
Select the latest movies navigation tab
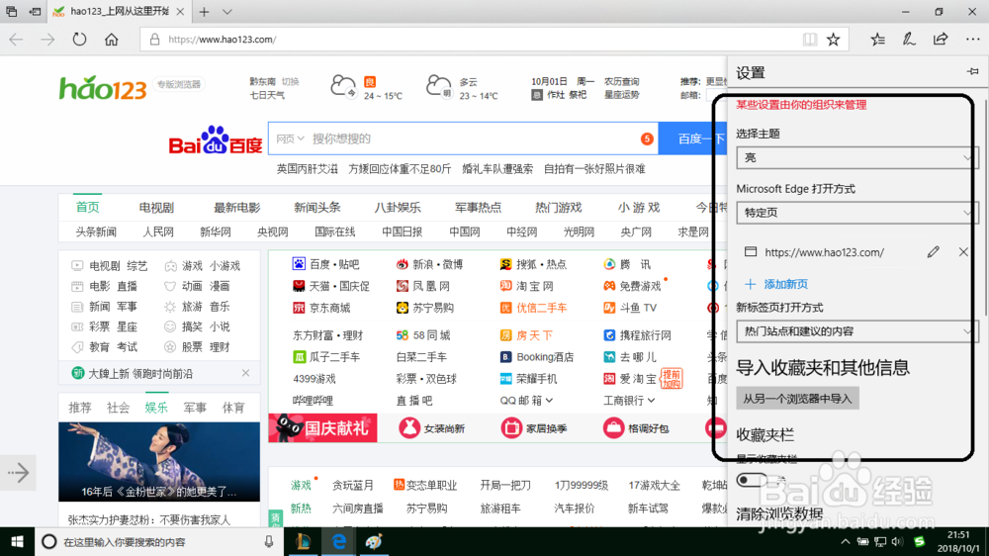coord(236,207)
